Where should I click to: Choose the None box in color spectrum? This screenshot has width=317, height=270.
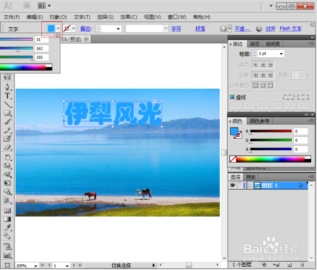(x=233, y=159)
